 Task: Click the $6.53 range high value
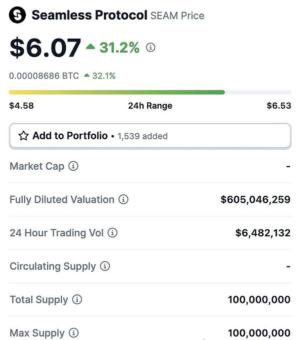pyautogui.click(x=278, y=106)
